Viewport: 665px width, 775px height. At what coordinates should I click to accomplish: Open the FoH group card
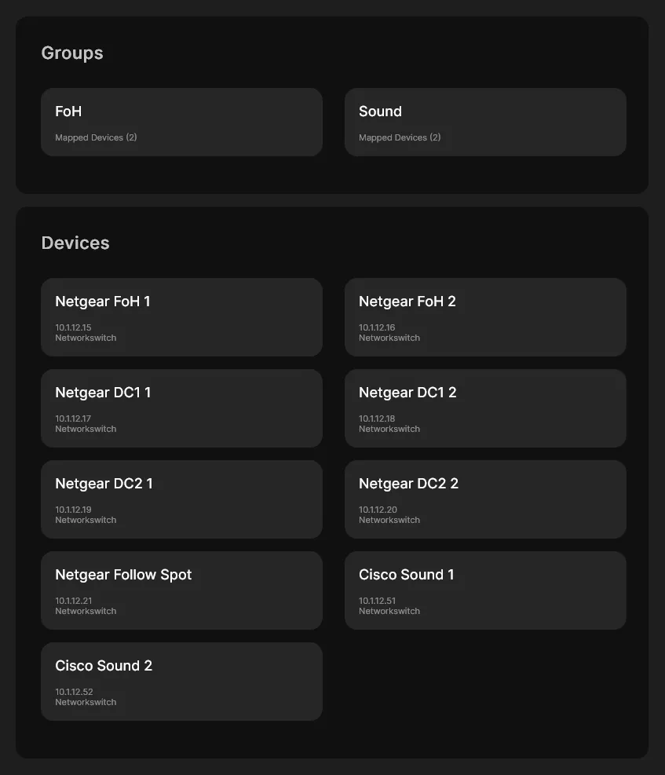click(181, 122)
